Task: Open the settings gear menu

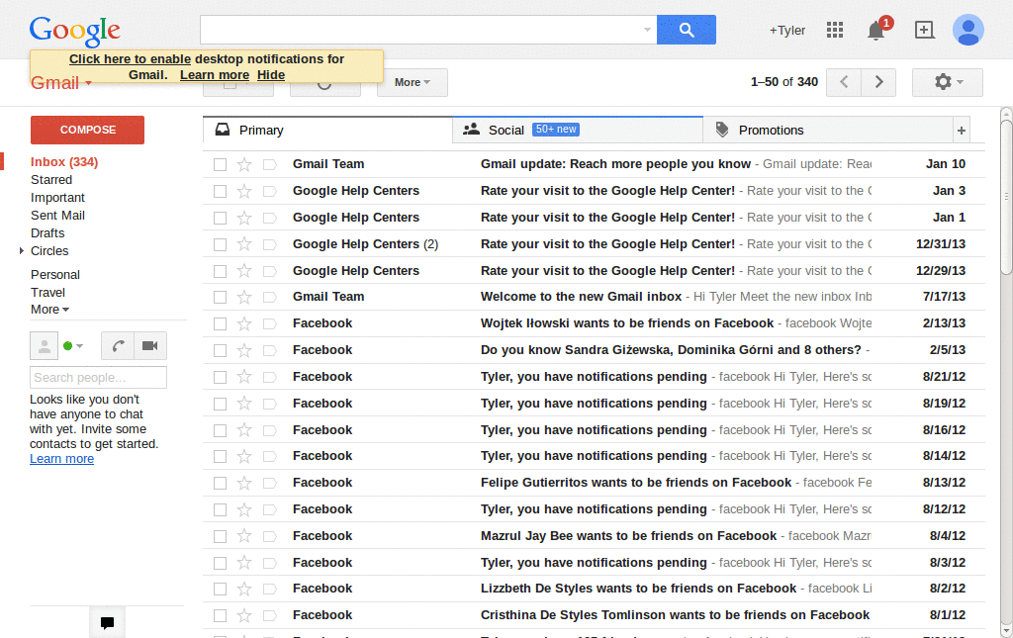Action: click(x=947, y=82)
